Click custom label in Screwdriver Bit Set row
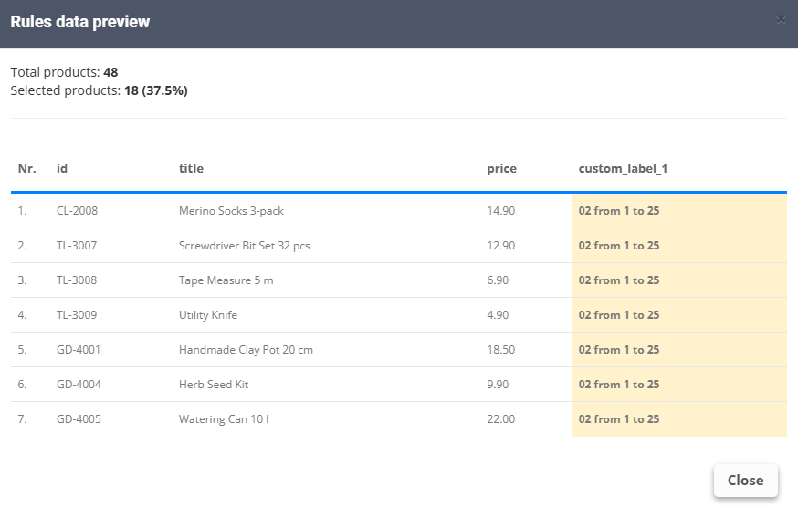The width and height of the screenshot is (798, 508). [619, 246]
